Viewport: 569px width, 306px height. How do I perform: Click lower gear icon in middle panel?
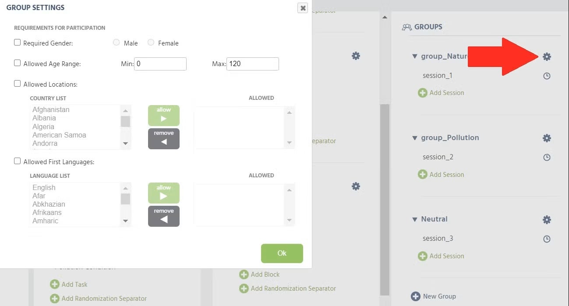[x=356, y=186]
